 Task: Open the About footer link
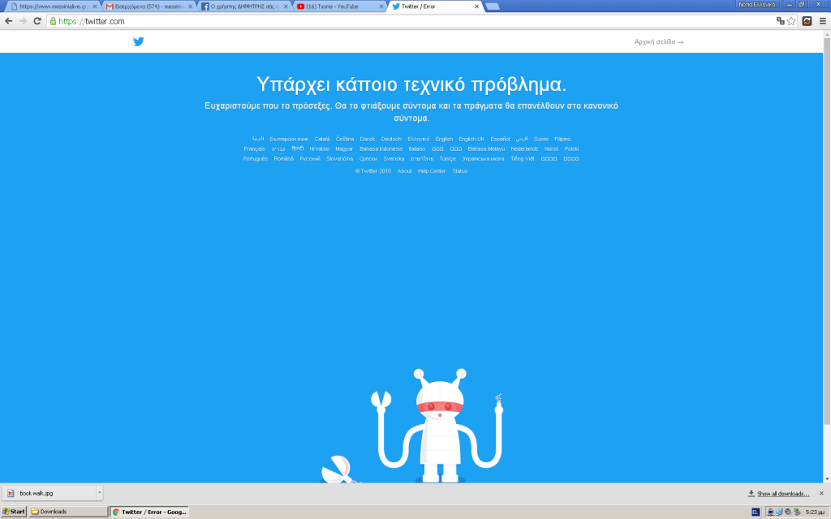404,171
